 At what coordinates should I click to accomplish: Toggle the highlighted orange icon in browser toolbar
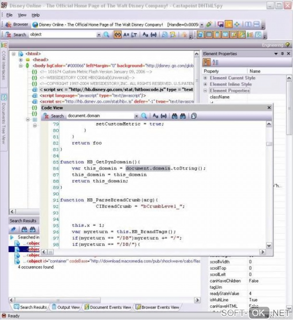coord(229,24)
